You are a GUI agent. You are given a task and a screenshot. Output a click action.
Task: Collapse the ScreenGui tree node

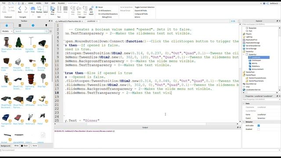244,54
